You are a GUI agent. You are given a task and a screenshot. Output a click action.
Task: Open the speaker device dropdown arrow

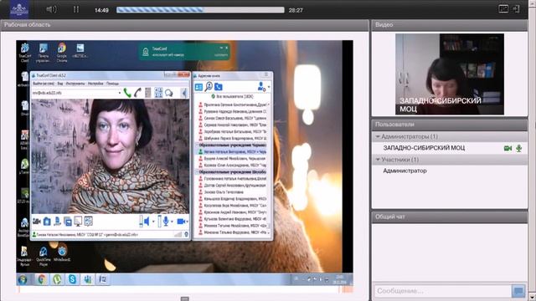[x=153, y=222]
